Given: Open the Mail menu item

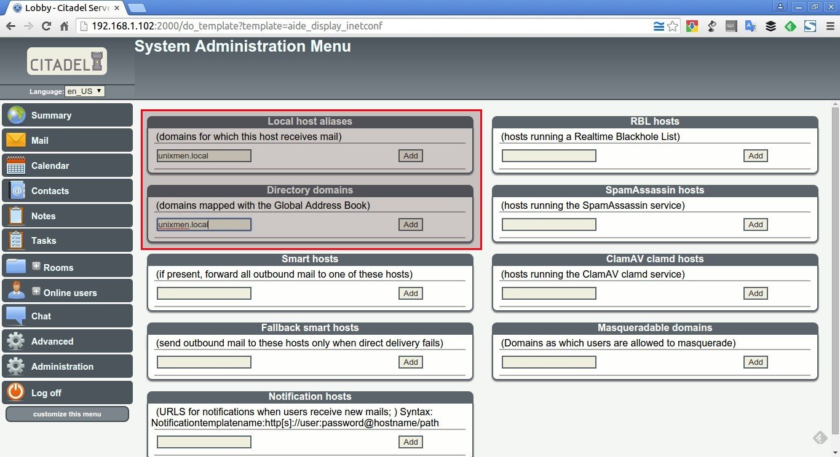Looking at the screenshot, I should pyautogui.click(x=67, y=140).
